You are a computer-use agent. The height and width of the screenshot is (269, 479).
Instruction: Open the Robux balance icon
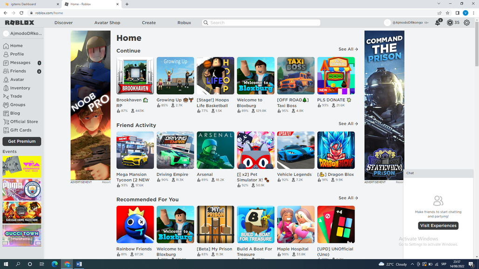[450, 22]
